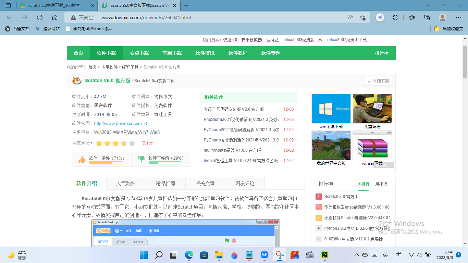Open the 安卓下载 navigation menu
This screenshot has width=468, height=263.
click(x=139, y=53)
